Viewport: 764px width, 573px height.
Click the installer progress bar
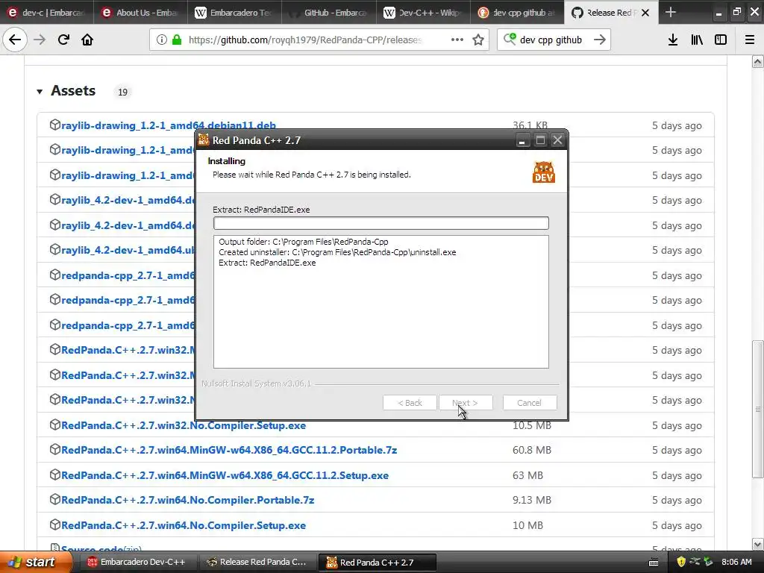(x=381, y=223)
